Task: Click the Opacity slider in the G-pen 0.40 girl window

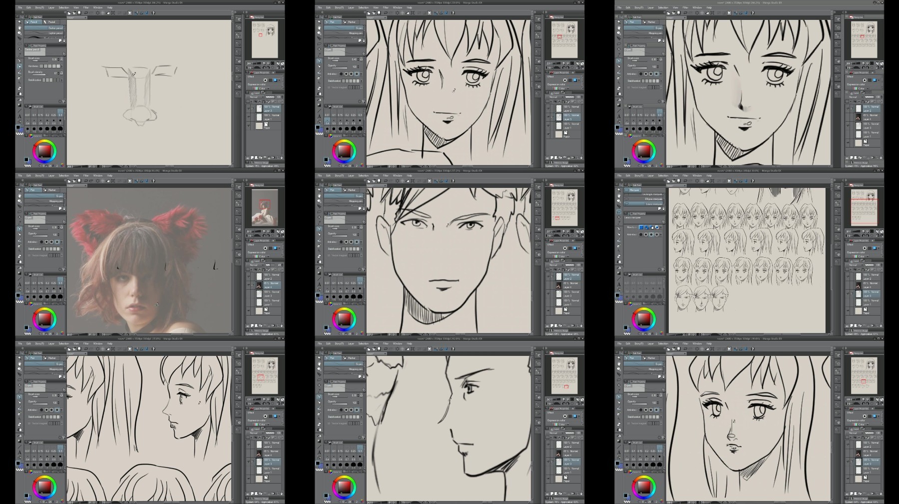Action: (340, 68)
